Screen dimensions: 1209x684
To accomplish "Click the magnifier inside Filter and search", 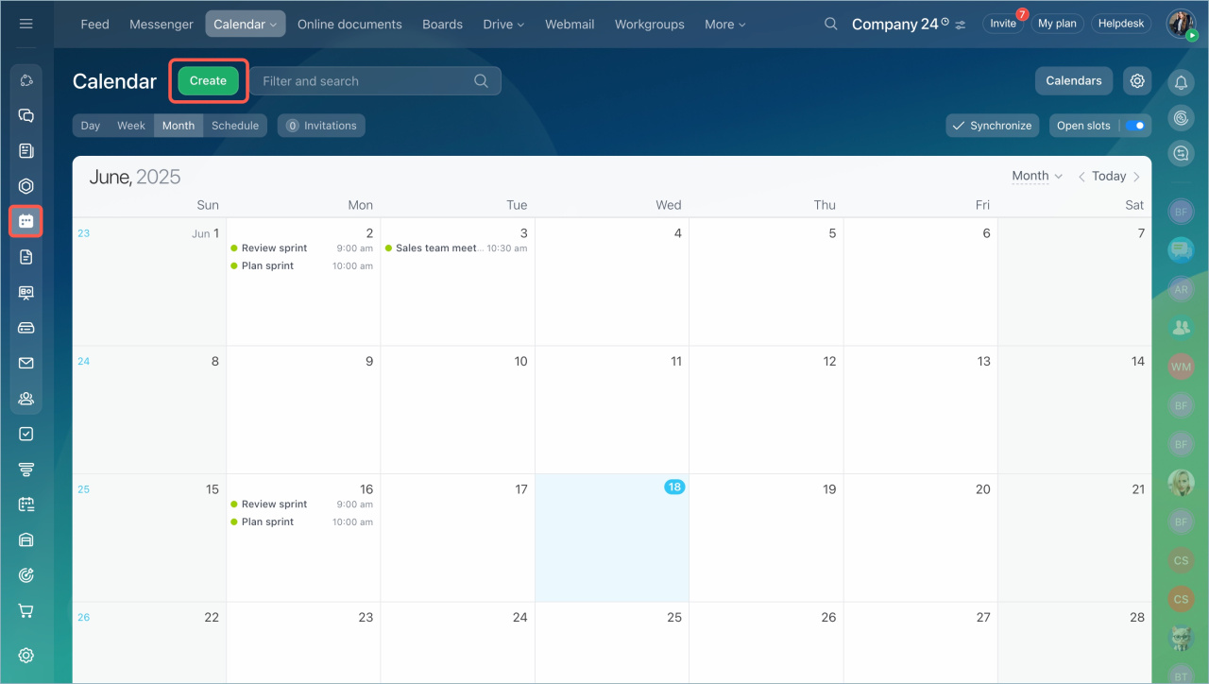I will click(482, 81).
